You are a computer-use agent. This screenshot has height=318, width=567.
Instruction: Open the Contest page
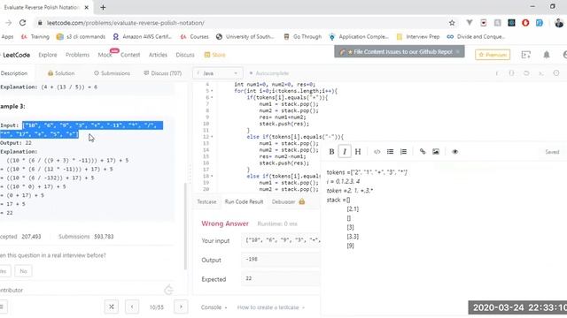130,55
